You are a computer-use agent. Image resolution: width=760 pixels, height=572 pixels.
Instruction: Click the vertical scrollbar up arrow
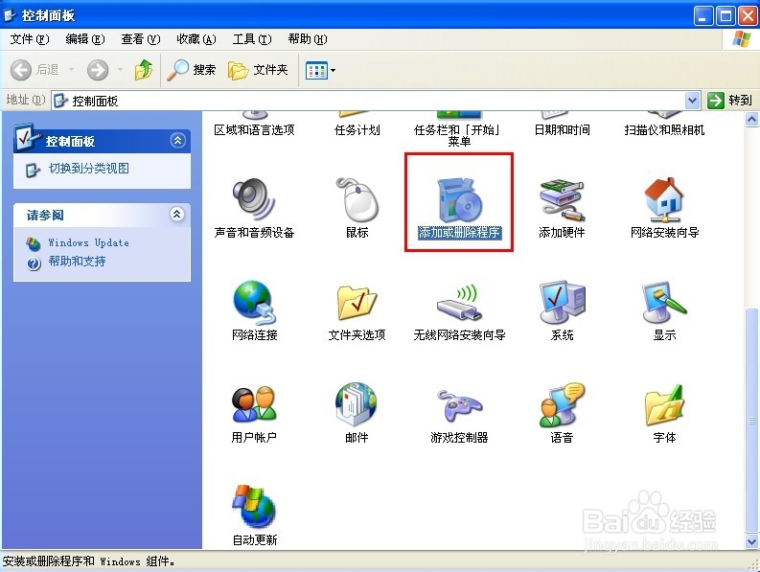pyautogui.click(x=751, y=119)
